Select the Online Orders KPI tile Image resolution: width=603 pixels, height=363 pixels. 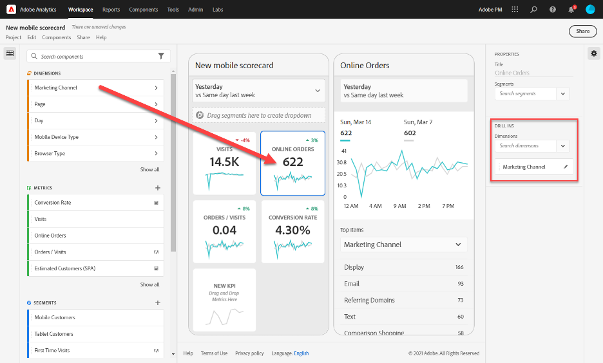(292, 163)
